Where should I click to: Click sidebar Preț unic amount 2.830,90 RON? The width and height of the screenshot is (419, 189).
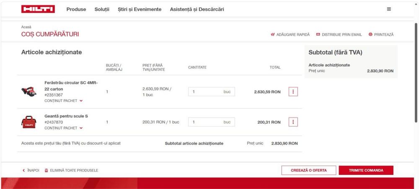click(x=380, y=71)
